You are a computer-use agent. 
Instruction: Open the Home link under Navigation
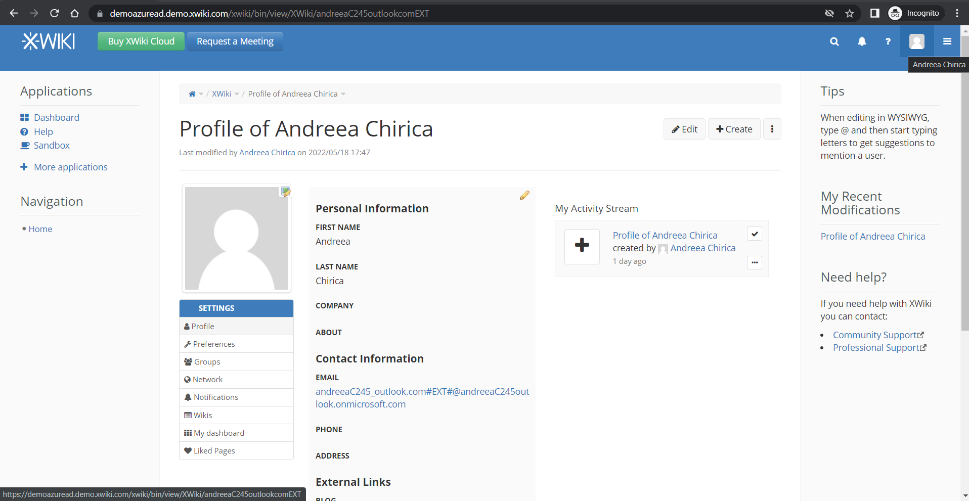(40, 229)
